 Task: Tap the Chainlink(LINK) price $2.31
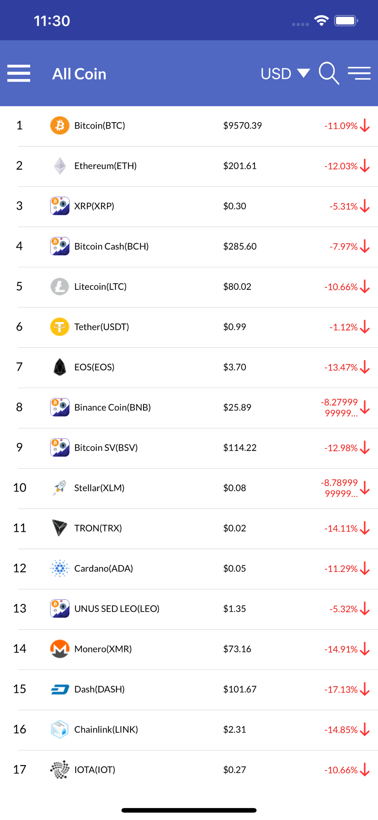[234, 729]
